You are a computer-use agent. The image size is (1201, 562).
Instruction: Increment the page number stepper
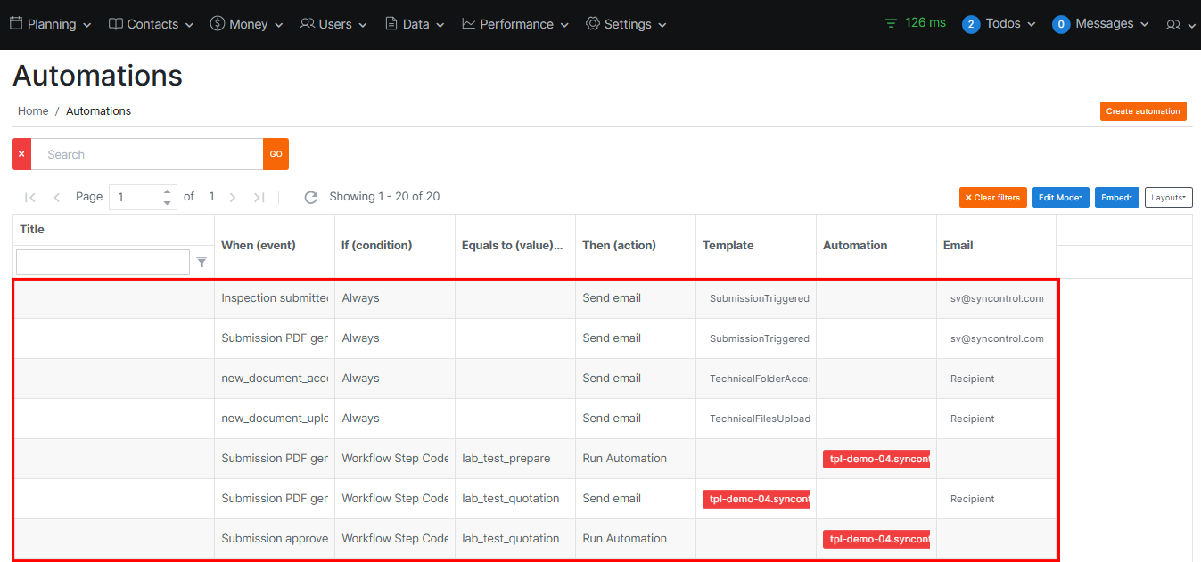click(167, 191)
